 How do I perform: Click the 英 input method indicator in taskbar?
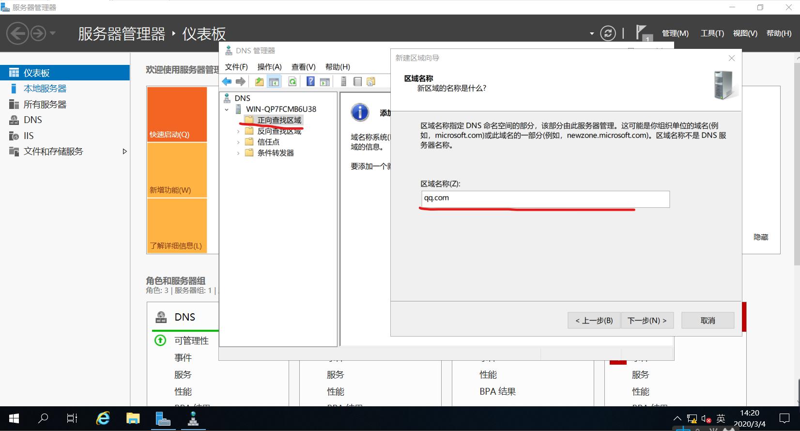click(721, 419)
